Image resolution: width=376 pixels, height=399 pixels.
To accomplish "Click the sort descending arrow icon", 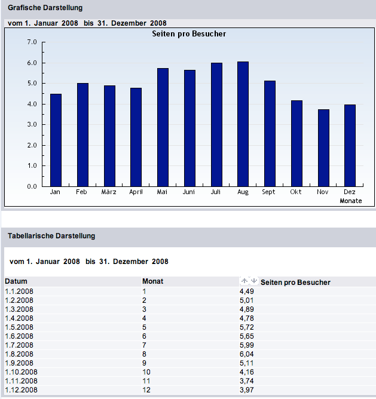I will tap(254, 281).
